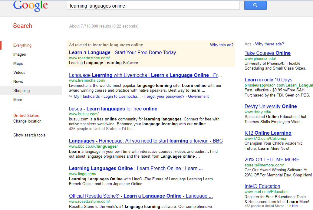Click www.rosettastone.com/ URL in top ad
This screenshot has height=210, width=313.
pos(89,58)
